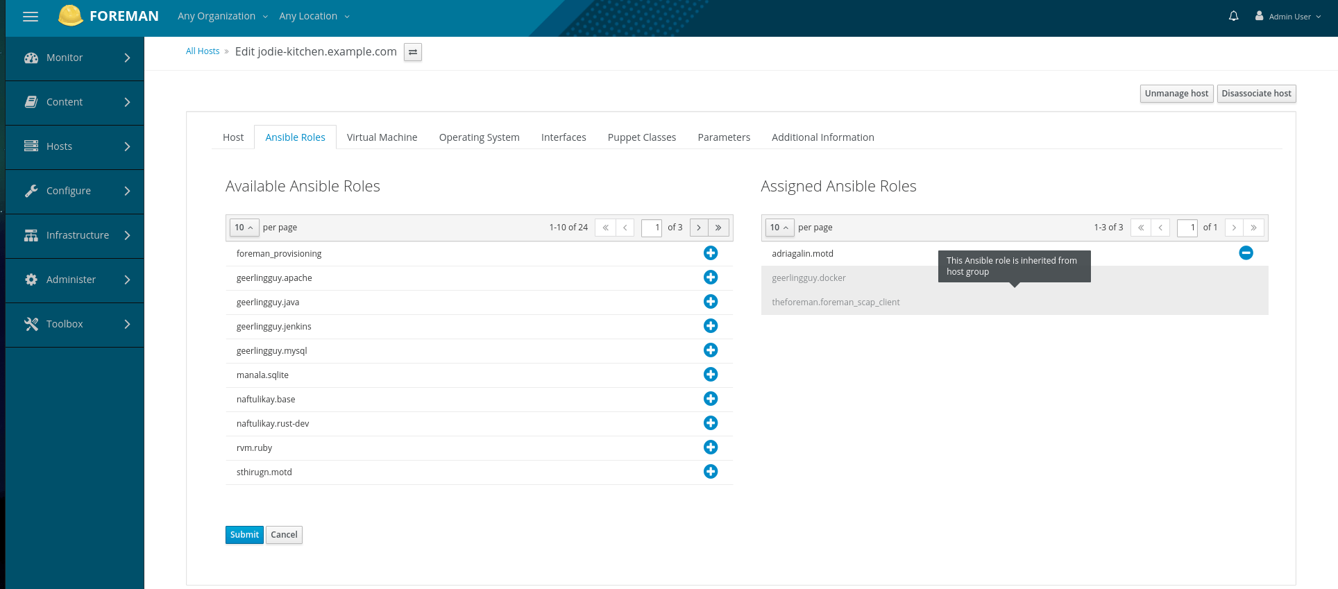Expand the Content sidebar menu
Viewport: 1338px width, 589px height.
75,103
